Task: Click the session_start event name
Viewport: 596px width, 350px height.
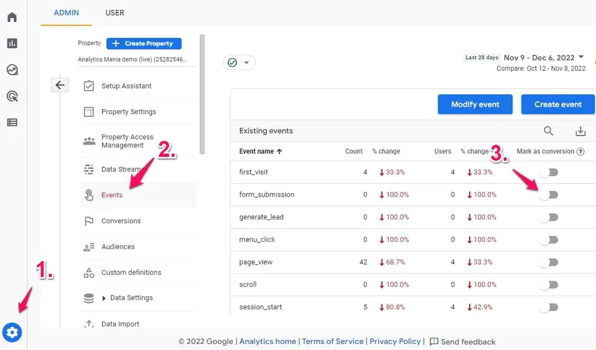Action: click(260, 307)
